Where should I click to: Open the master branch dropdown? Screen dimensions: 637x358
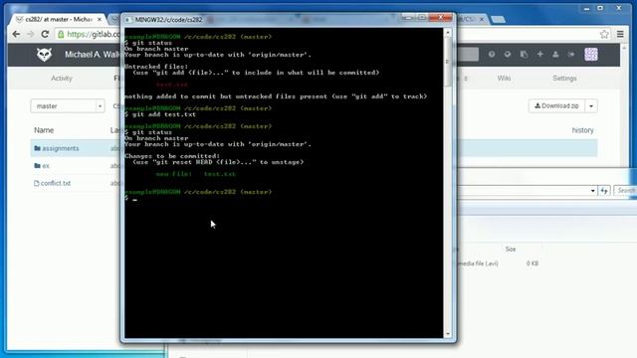point(68,106)
